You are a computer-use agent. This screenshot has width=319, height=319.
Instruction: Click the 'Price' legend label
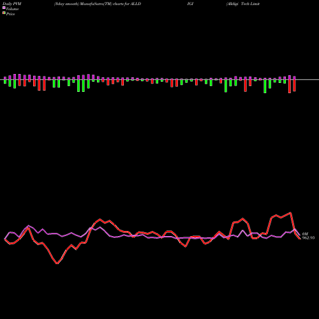tap(10, 14)
